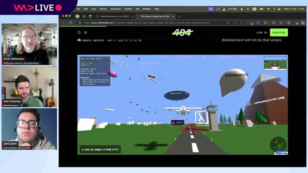Open reader view icon in address bar
This screenshot has height=173, width=308.
click(x=228, y=23)
